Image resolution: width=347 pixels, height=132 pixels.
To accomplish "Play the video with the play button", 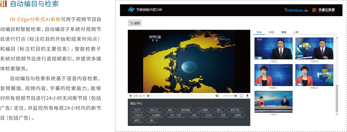I will [x=131, y=96].
